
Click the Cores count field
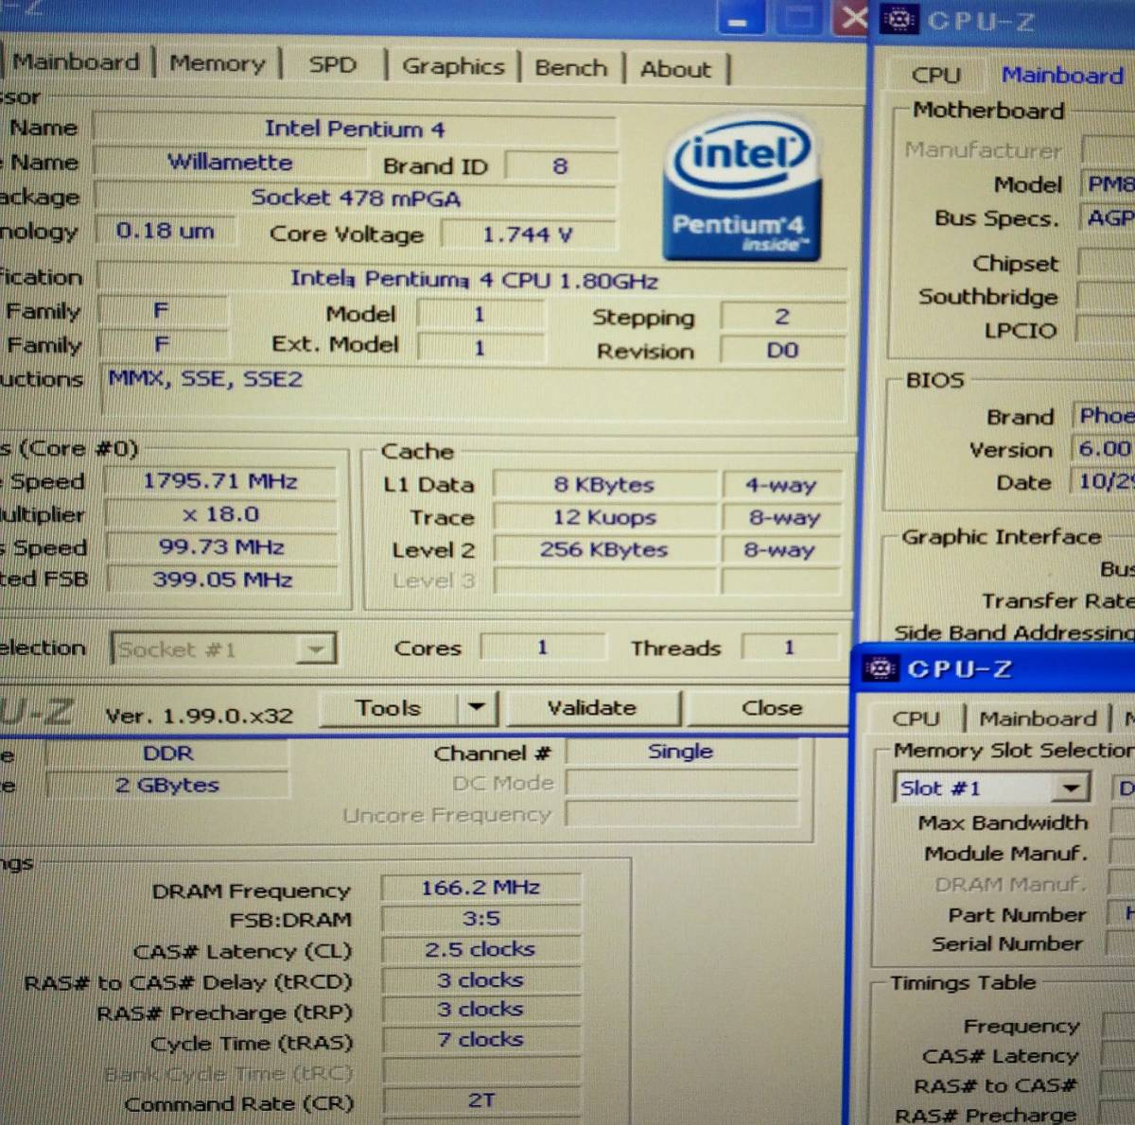click(x=543, y=648)
